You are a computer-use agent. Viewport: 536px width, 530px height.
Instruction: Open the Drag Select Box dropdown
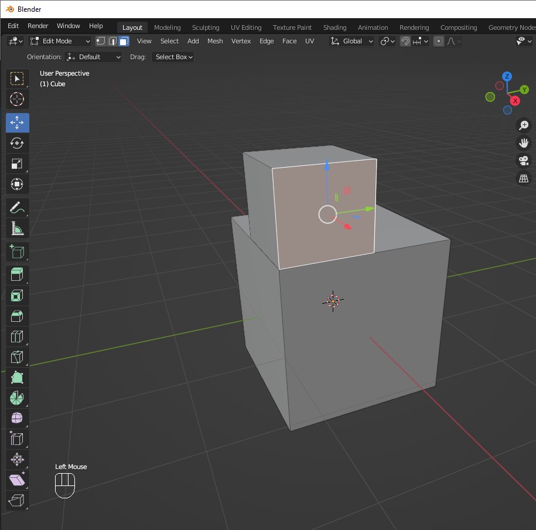[172, 57]
